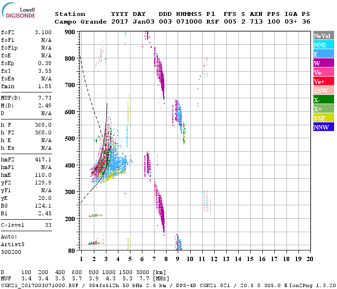Click the 5 MHz x-axis label
Screen dimensions: 337x289
coord(130,259)
